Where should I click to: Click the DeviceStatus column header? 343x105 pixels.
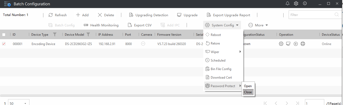pos(331,34)
